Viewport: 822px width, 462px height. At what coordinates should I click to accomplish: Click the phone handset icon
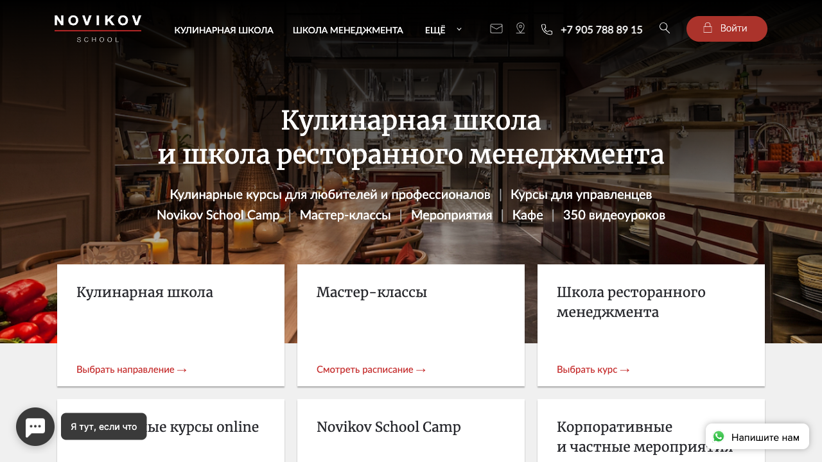547,30
